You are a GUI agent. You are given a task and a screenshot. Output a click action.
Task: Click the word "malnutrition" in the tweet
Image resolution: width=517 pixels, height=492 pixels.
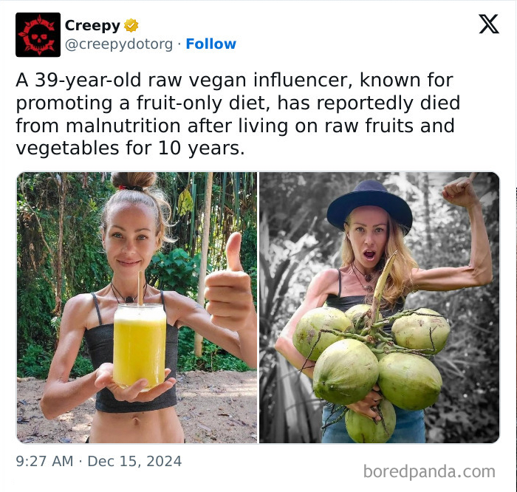123,126
